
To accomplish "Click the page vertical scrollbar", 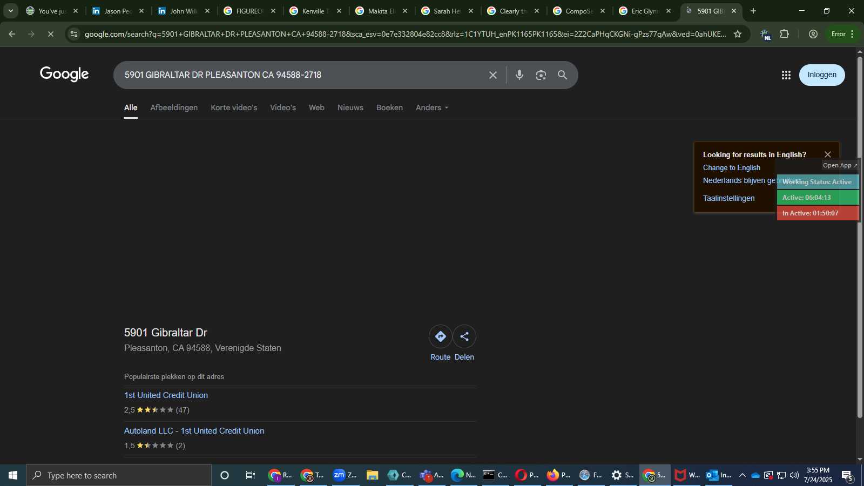I will 860,238.
